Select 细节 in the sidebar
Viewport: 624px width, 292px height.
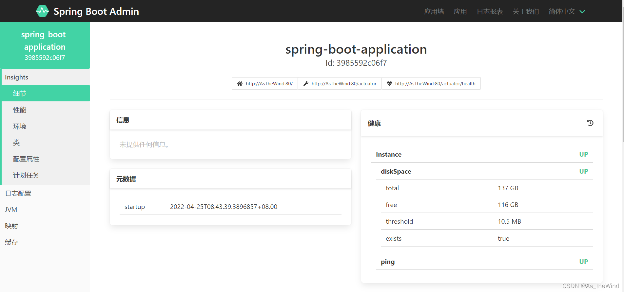tap(46, 93)
